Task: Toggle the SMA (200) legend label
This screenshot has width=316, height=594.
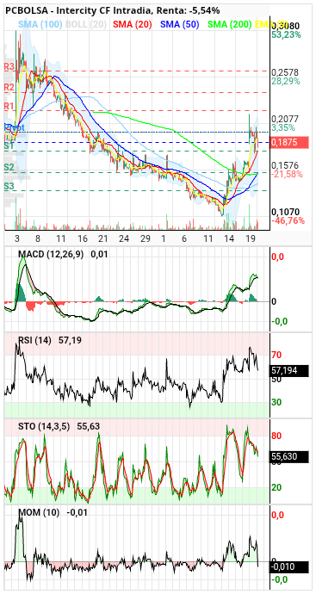Action: coord(230,25)
